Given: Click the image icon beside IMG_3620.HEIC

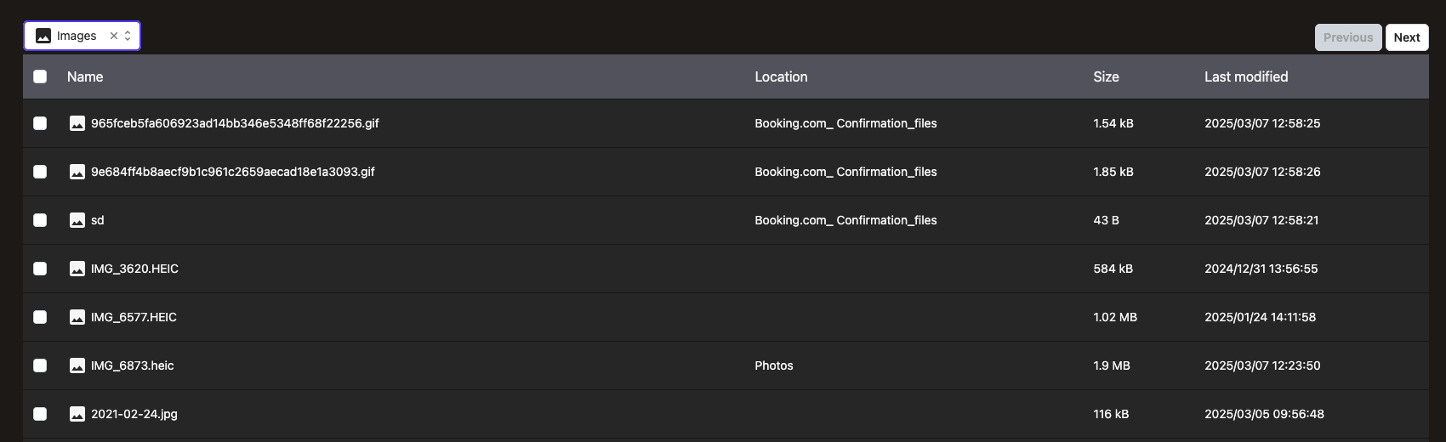Looking at the screenshot, I should pyautogui.click(x=77, y=269).
